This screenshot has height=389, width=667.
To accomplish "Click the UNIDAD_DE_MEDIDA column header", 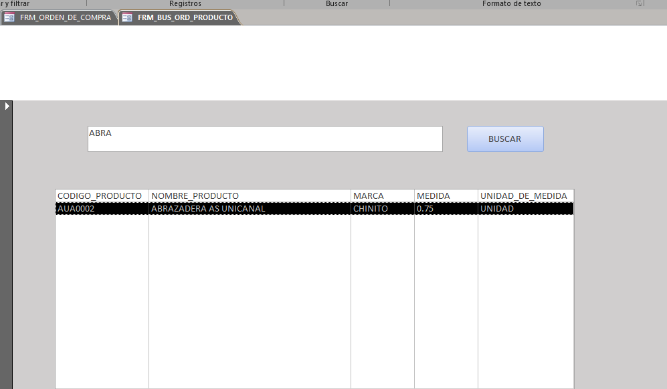I will 523,196.
